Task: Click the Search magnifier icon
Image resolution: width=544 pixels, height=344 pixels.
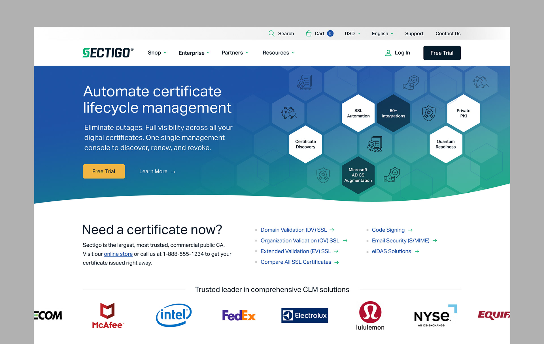Action: [x=271, y=33]
